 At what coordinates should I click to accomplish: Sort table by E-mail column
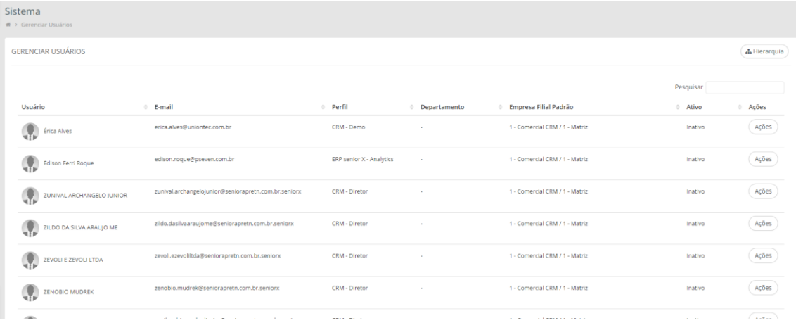(x=164, y=106)
